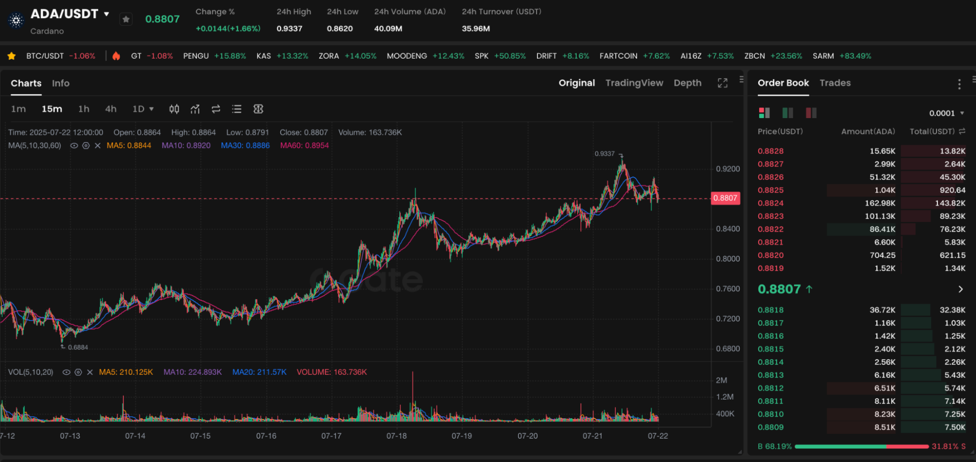The height and width of the screenshot is (462, 976).
Task: Click the MA5: 0.8844 legend value
Action: [129, 145]
